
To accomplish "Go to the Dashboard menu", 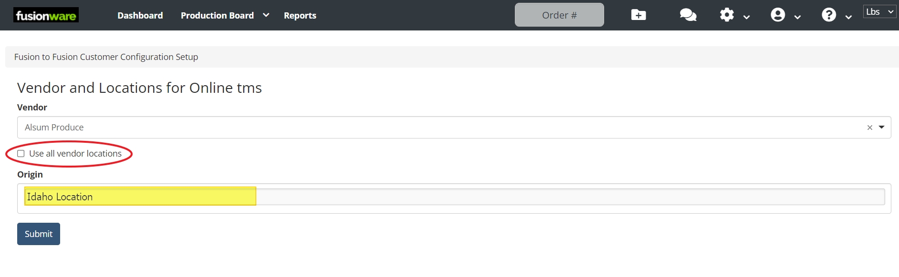I will [140, 15].
